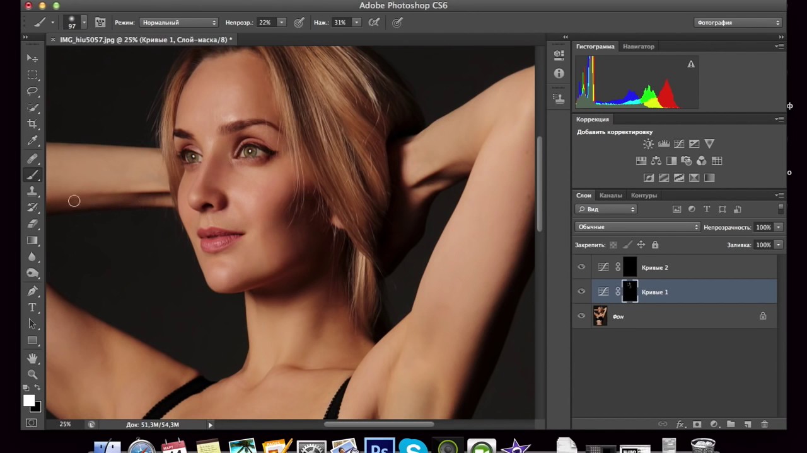Open the Обычные layer blend mode dropdown
The height and width of the screenshot is (453, 807).
[x=637, y=227]
